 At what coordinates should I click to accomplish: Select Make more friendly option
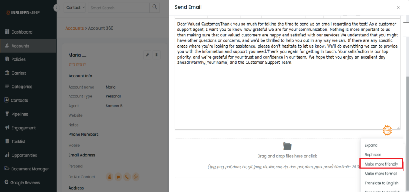pyautogui.click(x=381, y=164)
